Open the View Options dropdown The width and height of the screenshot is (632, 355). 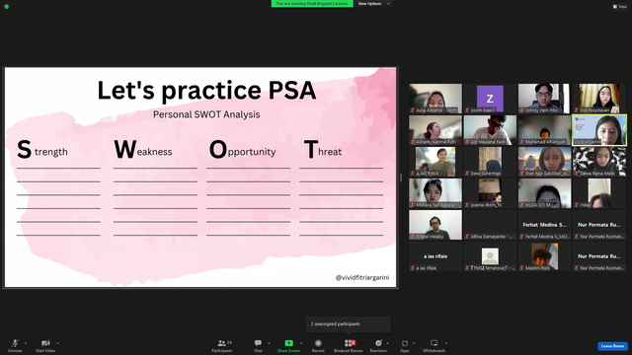[373, 4]
